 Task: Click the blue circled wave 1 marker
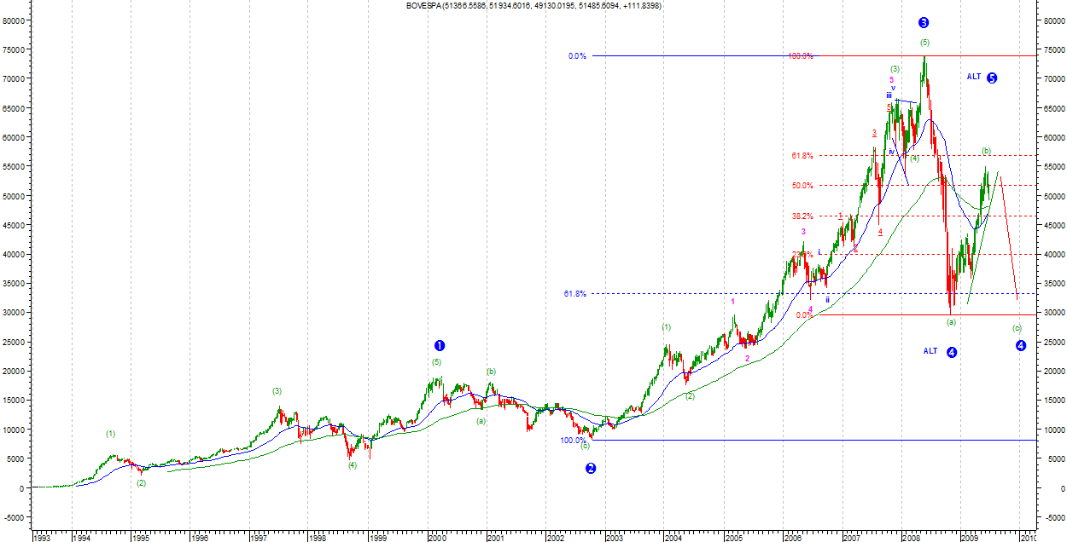point(440,345)
